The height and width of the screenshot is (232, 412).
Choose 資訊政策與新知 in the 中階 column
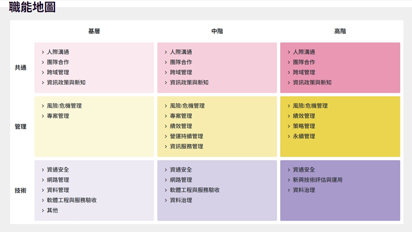click(x=189, y=83)
